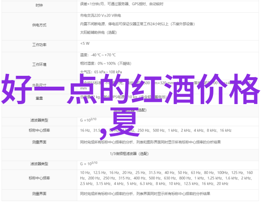The image size is (261, 203).
Task: Select the 10 Hz to 20 kHz frequency list
Action: pos(166,178)
